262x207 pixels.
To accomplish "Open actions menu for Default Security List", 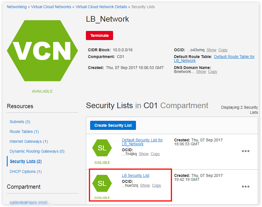I will click(245, 151).
